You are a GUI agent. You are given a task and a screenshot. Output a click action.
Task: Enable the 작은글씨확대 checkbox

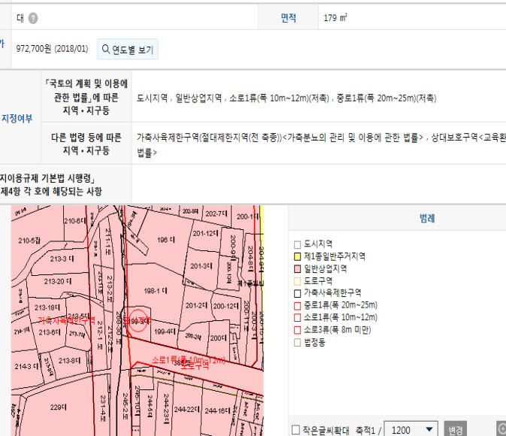(x=295, y=430)
